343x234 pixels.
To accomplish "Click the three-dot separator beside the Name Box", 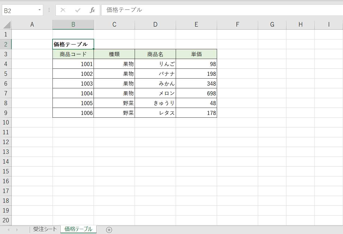I will 48,10.
